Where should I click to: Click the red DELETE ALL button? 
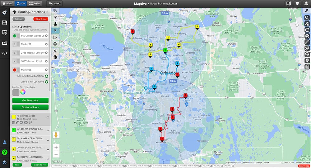coord(304,166)
